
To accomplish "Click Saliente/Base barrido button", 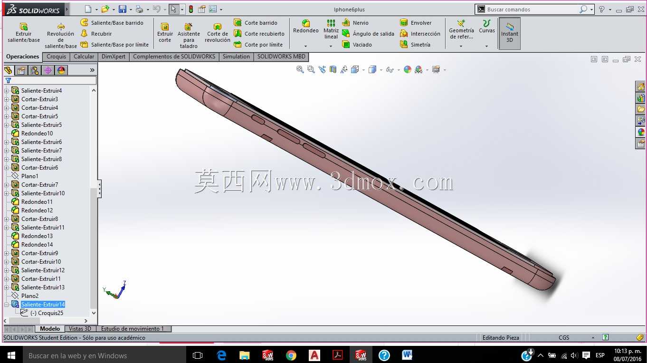I will point(112,23).
